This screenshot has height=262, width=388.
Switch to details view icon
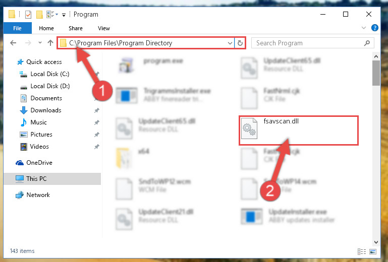click(x=362, y=251)
